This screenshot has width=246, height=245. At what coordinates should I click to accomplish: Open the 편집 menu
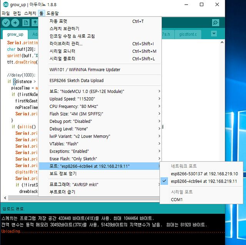(x=17, y=13)
